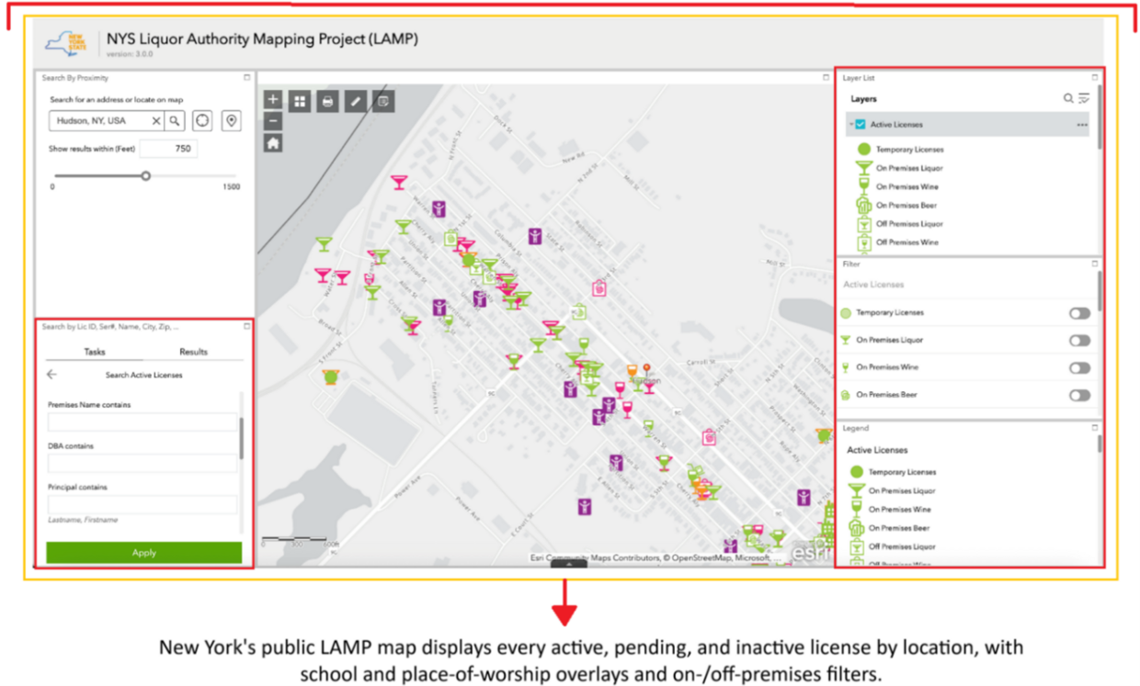Click the DBA contains field
The height and width of the screenshot is (686, 1140).
[x=142, y=464]
